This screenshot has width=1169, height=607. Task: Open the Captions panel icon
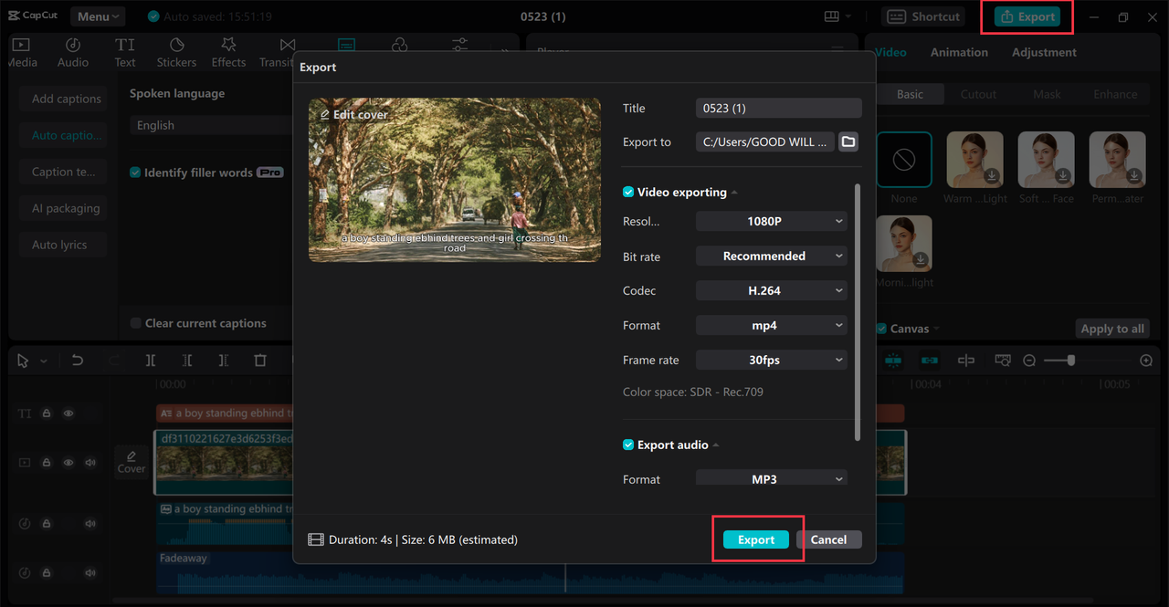tap(346, 44)
